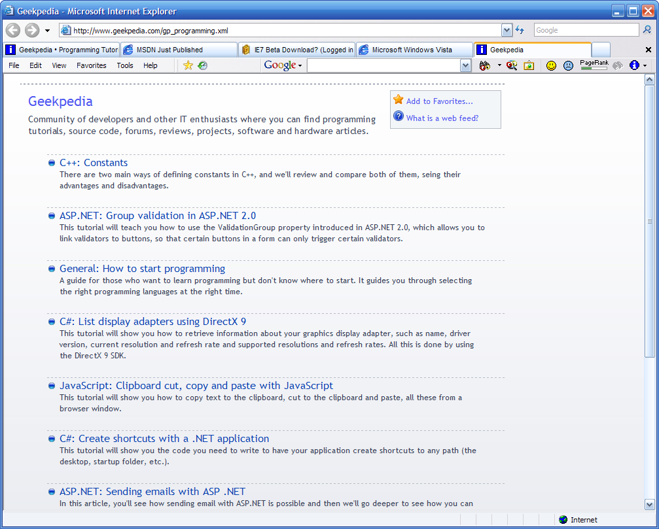Open the Edit menu
The width and height of the screenshot is (659, 529).
36,65
